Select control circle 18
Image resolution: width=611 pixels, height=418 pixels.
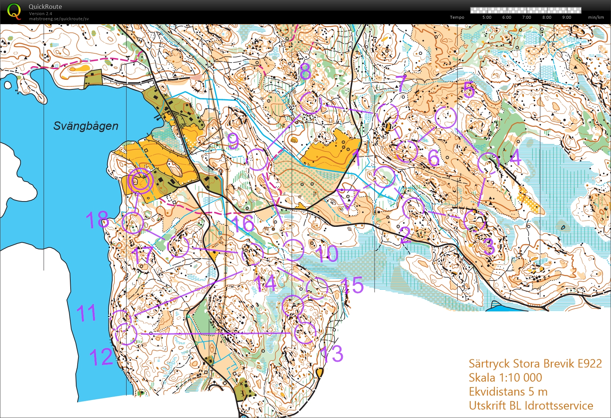[x=132, y=223]
